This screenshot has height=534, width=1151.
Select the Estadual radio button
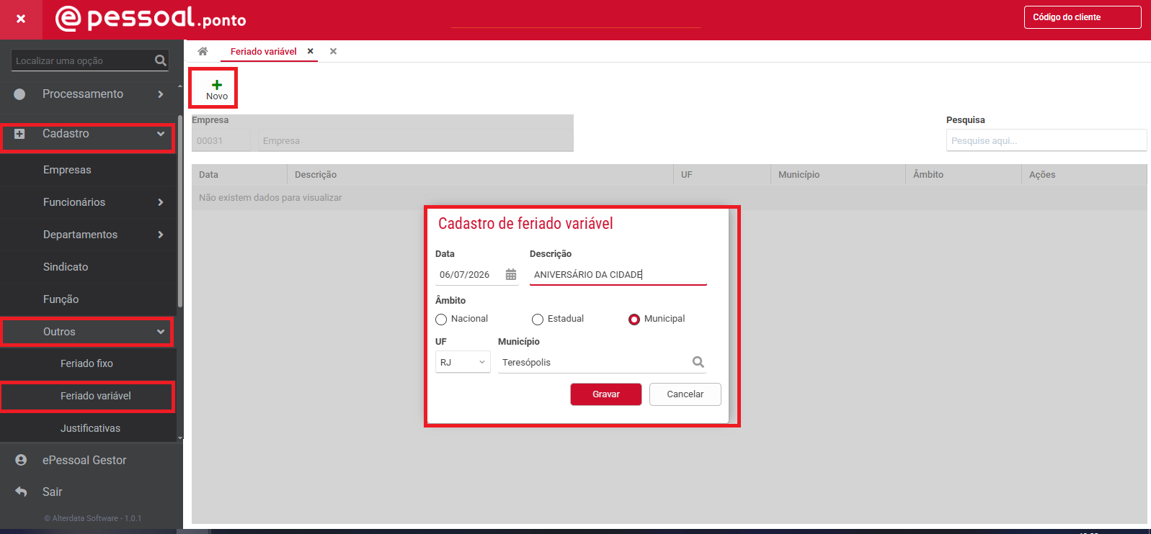pyautogui.click(x=538, y=320)
